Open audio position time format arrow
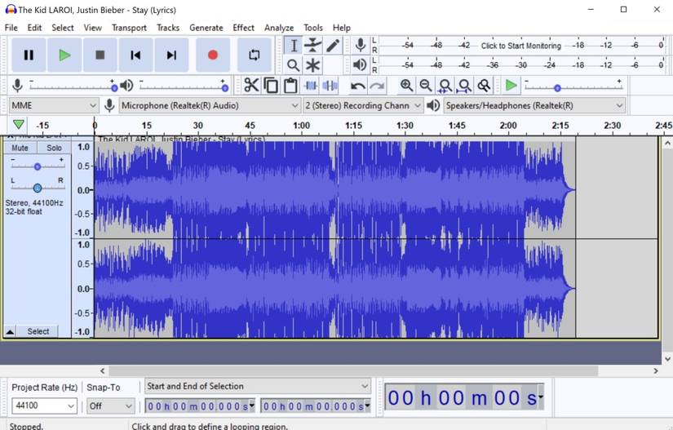Viewport: 673px width, 430px height. click(x=540, y=397)
